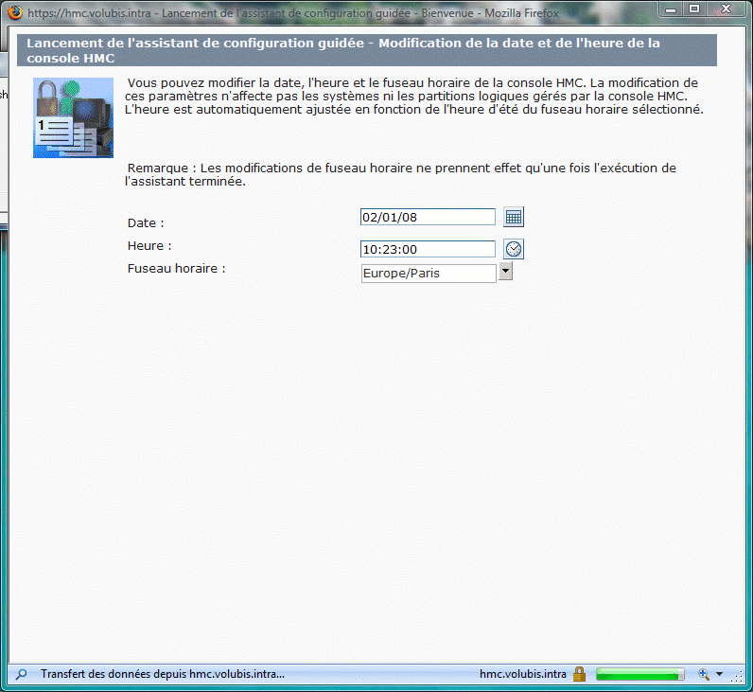
Task: Minimize the Firefox window
Action: (672, 9)
